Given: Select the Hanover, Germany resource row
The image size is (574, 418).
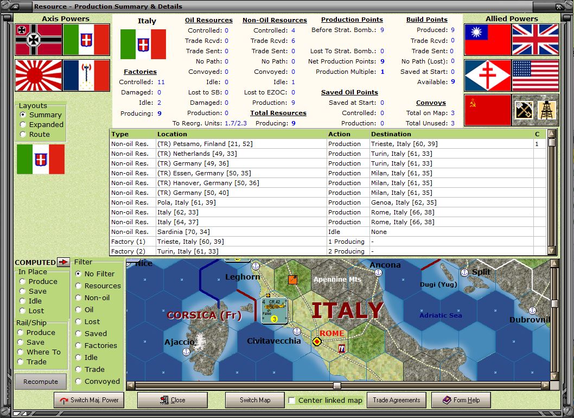Looking at the screenshot, I should [328, 183].
